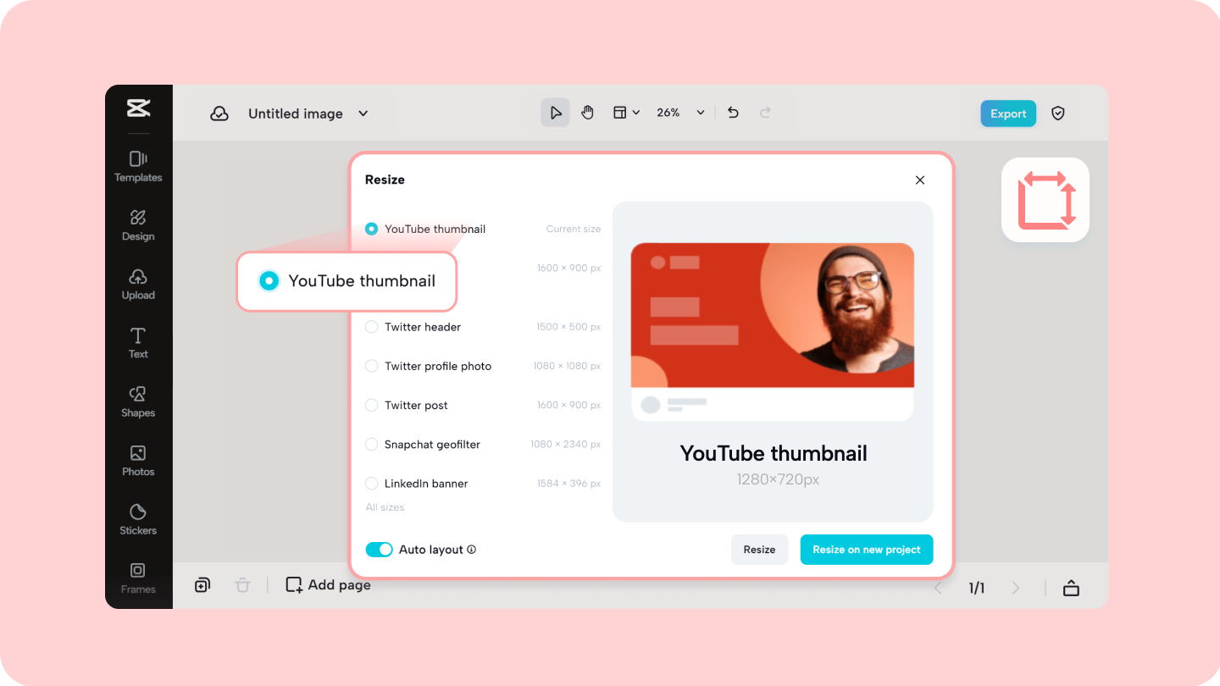Open all sizes list
The height and width of the screenshot is (686, 1220).
coord(385,506)
